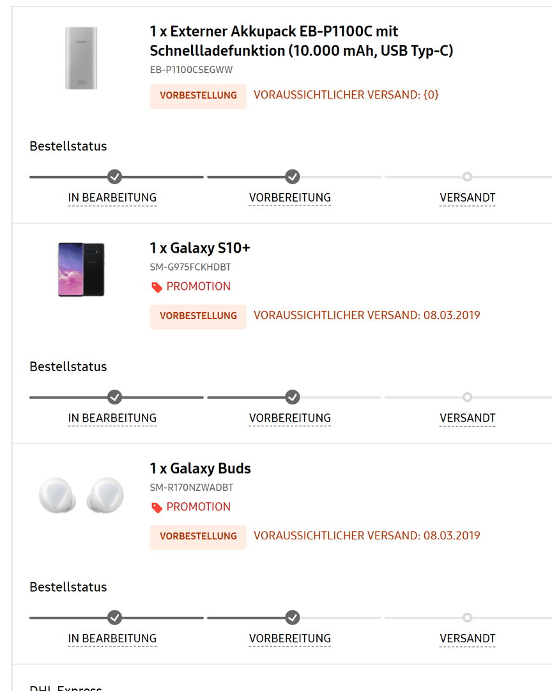Click the Akkupack VORBEREITUNG checkmark icon
Screen dimensions: 552x691
(x=292, y=177)
